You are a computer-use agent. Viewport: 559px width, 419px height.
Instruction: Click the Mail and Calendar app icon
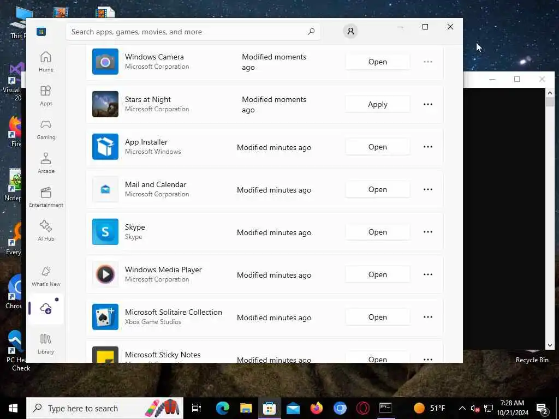tap(105, 189)
